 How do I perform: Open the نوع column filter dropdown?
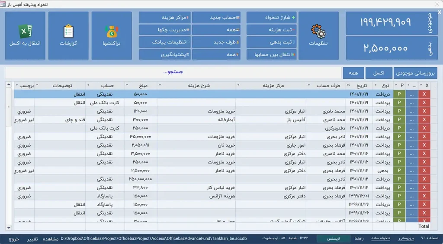(x=376, y=85)
